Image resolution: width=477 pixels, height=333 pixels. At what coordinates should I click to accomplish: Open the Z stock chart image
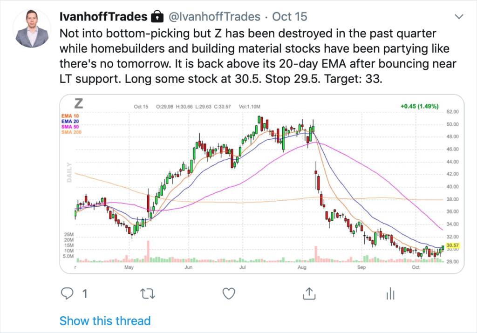262,183
